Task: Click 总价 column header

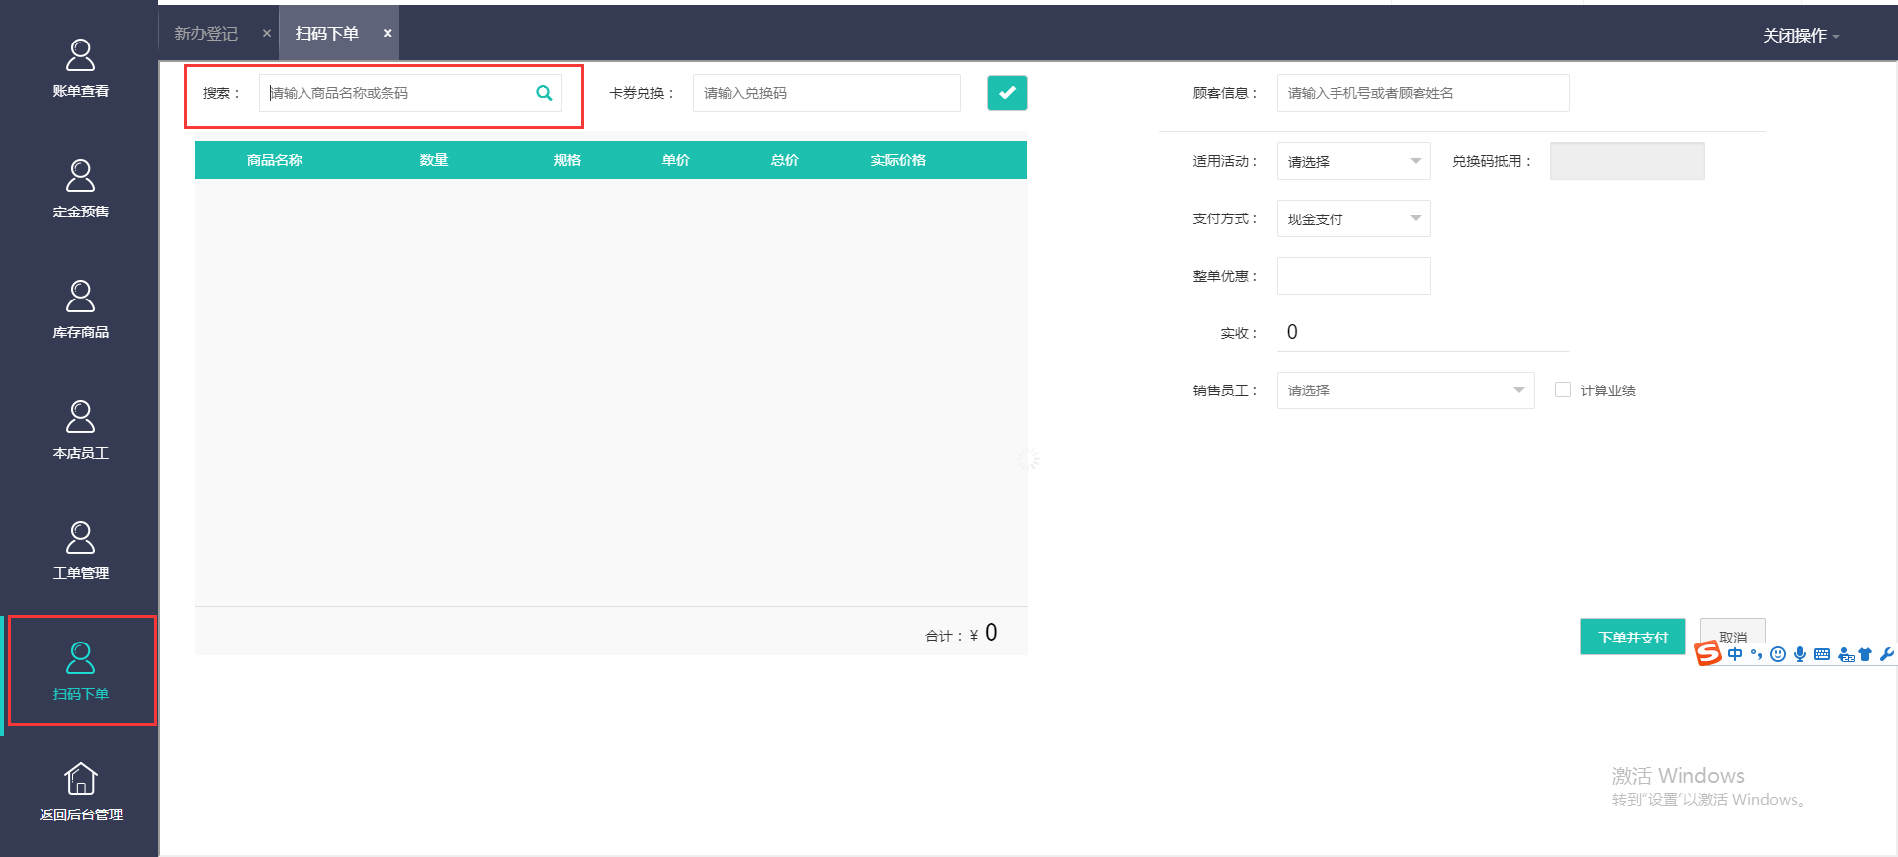Action: pos(785,160)
